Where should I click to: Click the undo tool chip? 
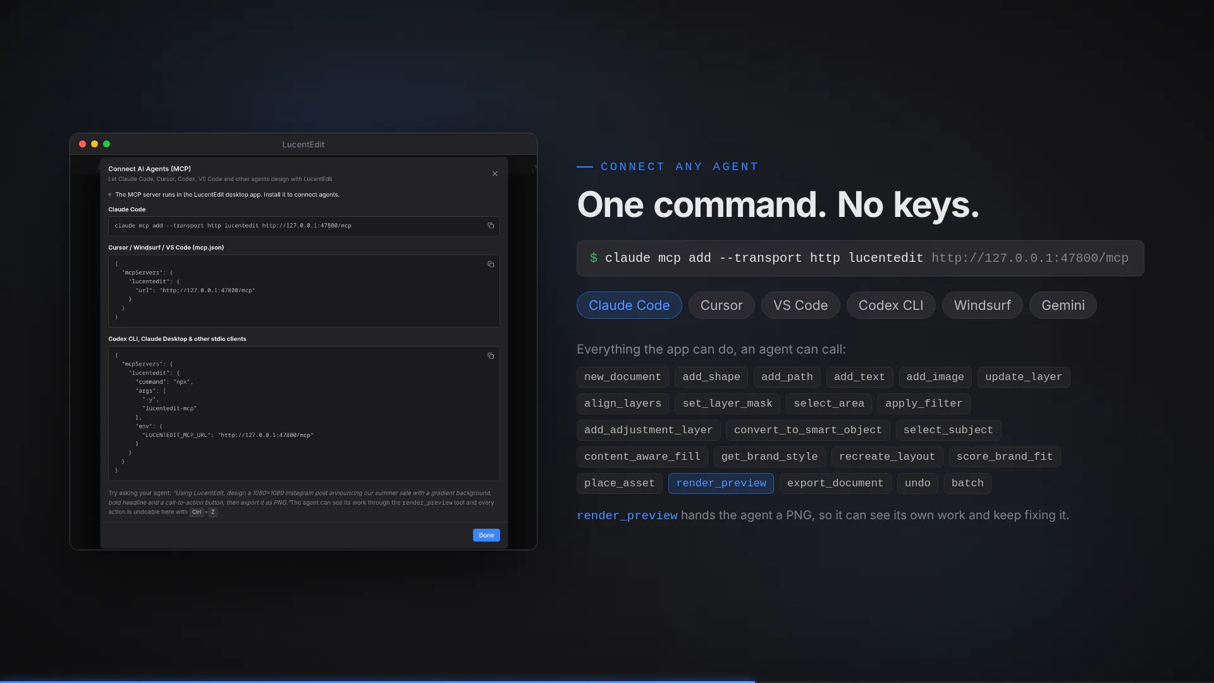[x=917, y=483]
